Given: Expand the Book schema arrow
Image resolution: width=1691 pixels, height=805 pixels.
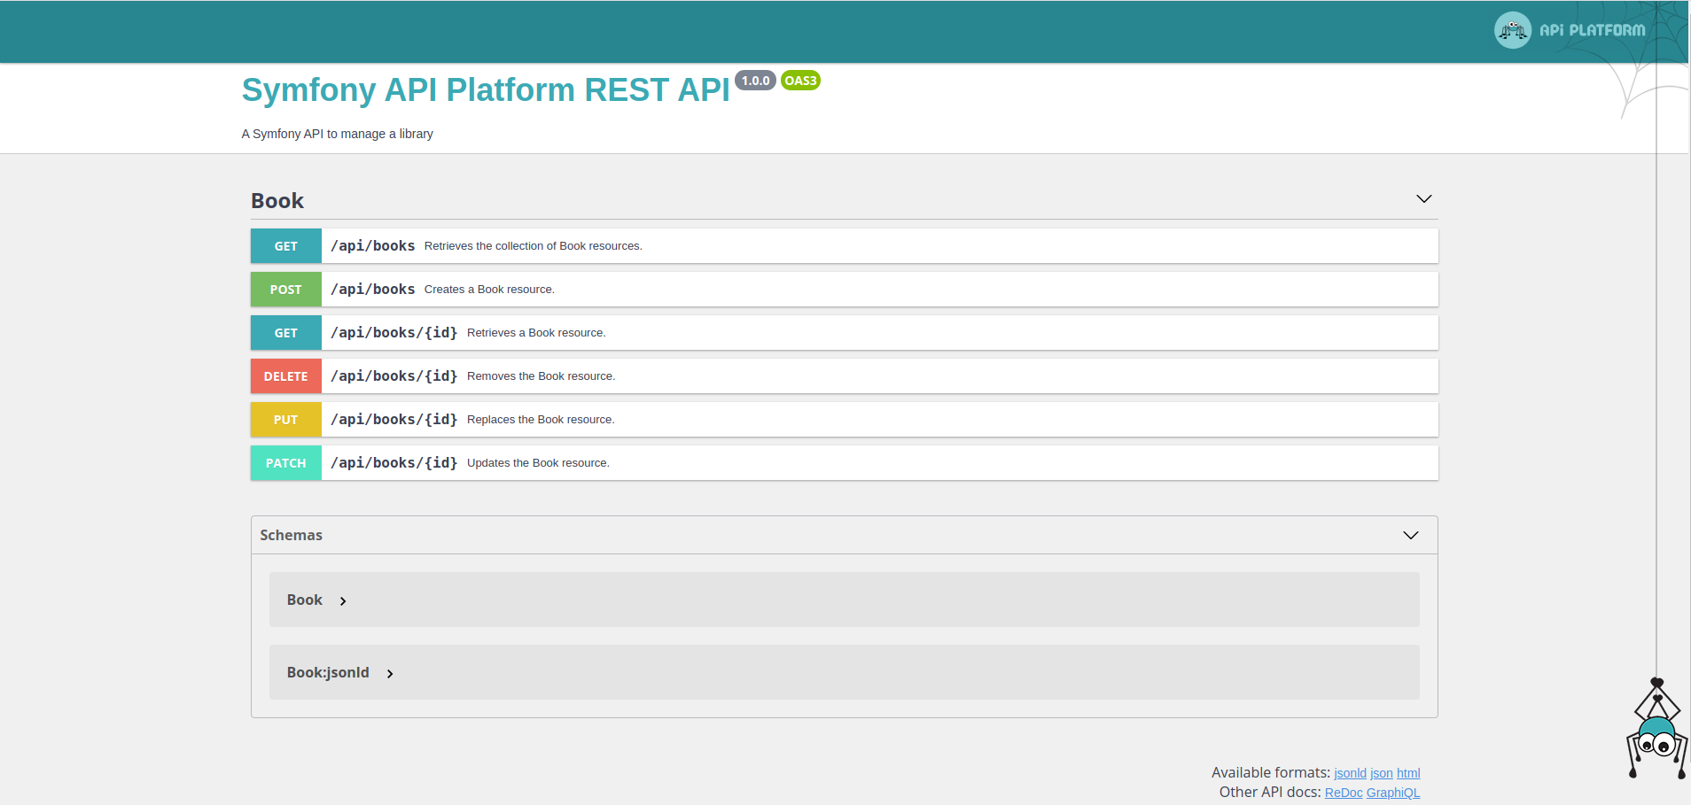Looking at the screenshot, I should click(x=343, y=600).
